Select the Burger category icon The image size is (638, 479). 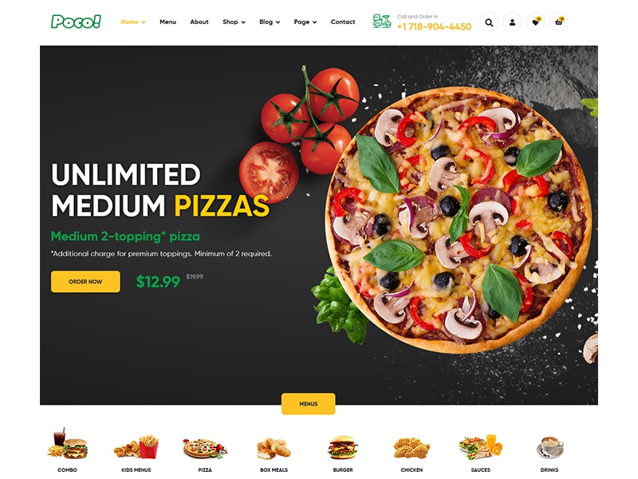343,447
